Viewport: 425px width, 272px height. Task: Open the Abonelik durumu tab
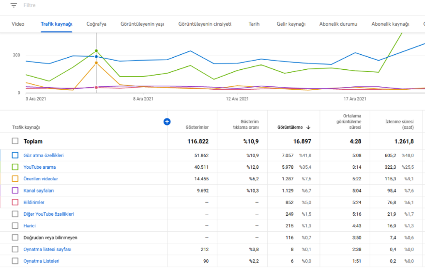click(x=338, y=24)
